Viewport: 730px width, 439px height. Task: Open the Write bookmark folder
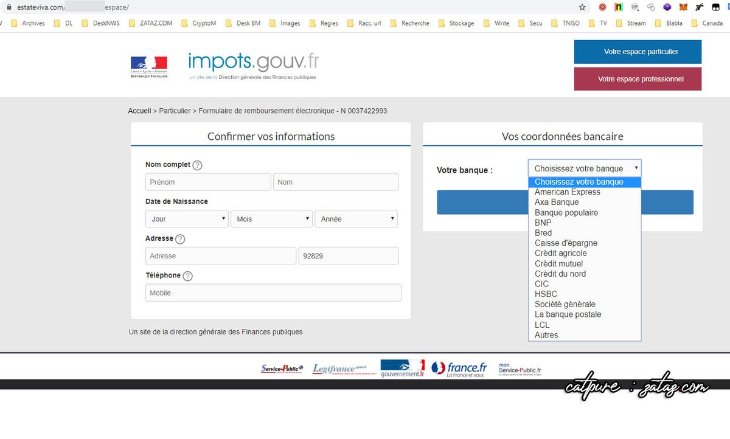tap(496, 23)
